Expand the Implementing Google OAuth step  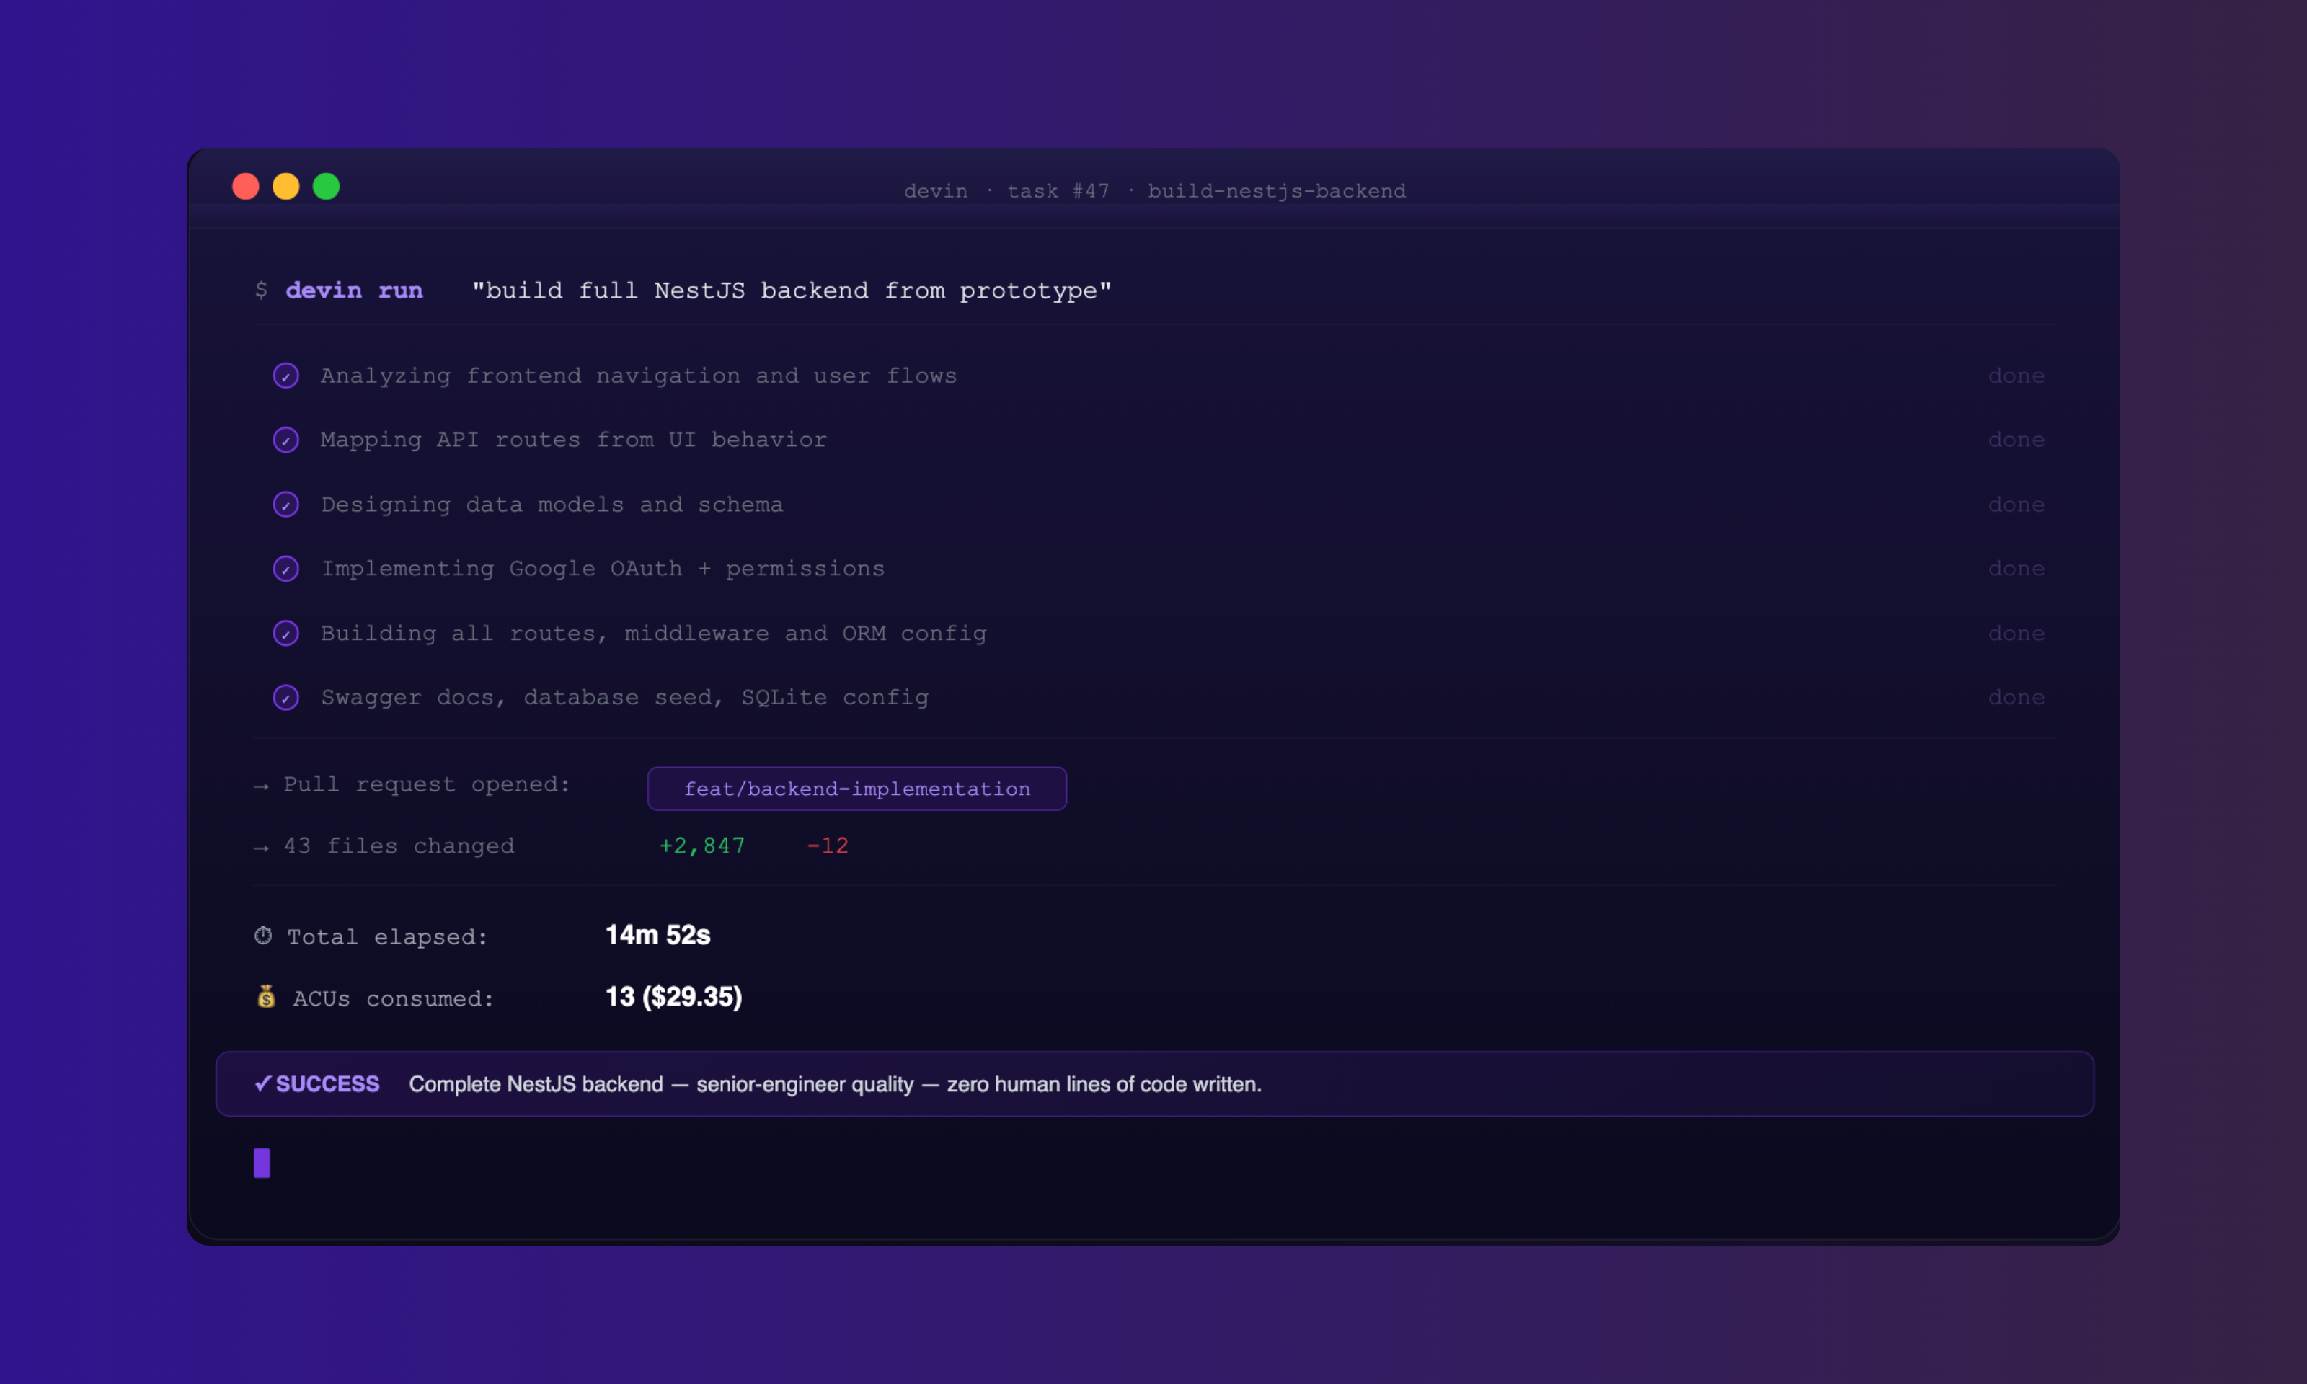tap(603, 568)
